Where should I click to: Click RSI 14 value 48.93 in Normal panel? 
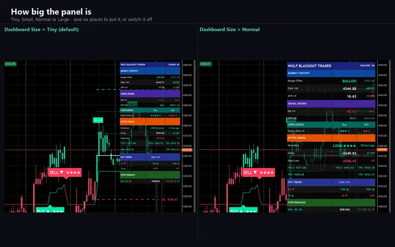[352, 112]
